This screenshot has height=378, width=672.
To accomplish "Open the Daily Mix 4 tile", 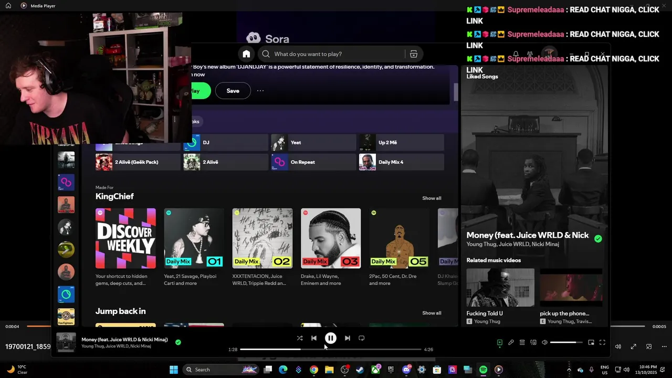I will (401, 162).
